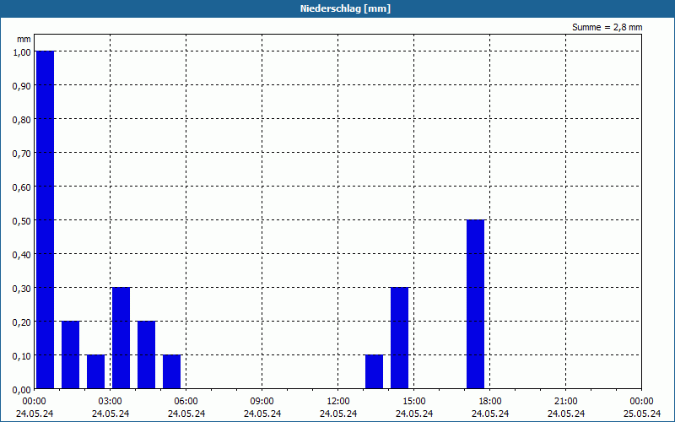
Task: Click the "0,40" y-axis value
Action: click(x=22, y=255)
